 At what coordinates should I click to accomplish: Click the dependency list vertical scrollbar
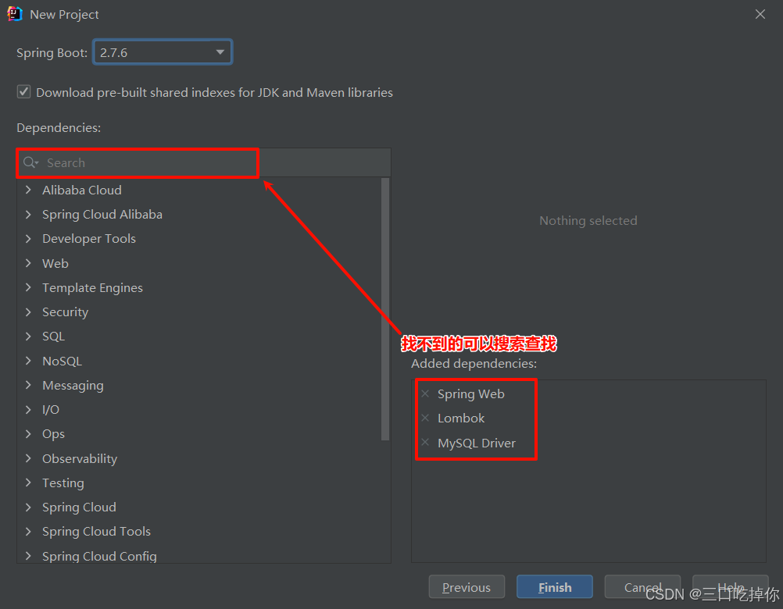click(385, 309)
